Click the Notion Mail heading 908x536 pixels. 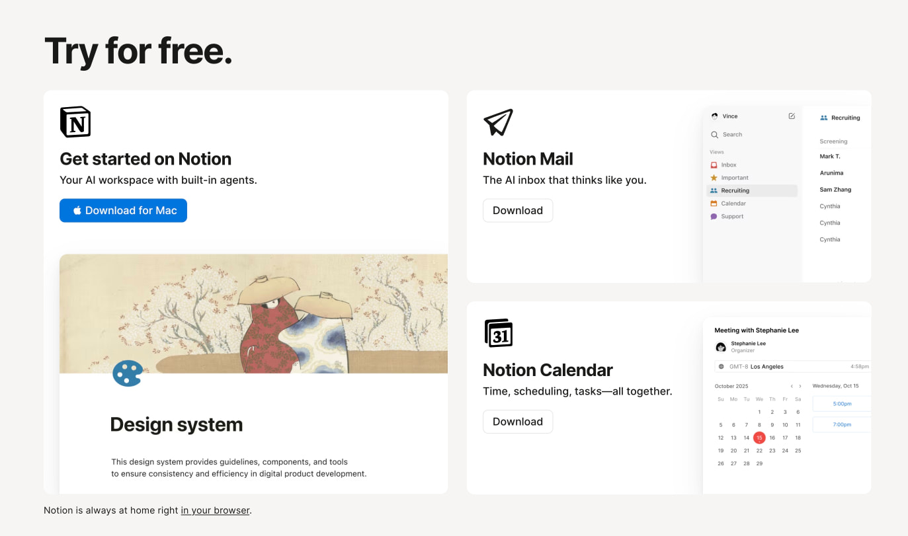tap(528, 159)
